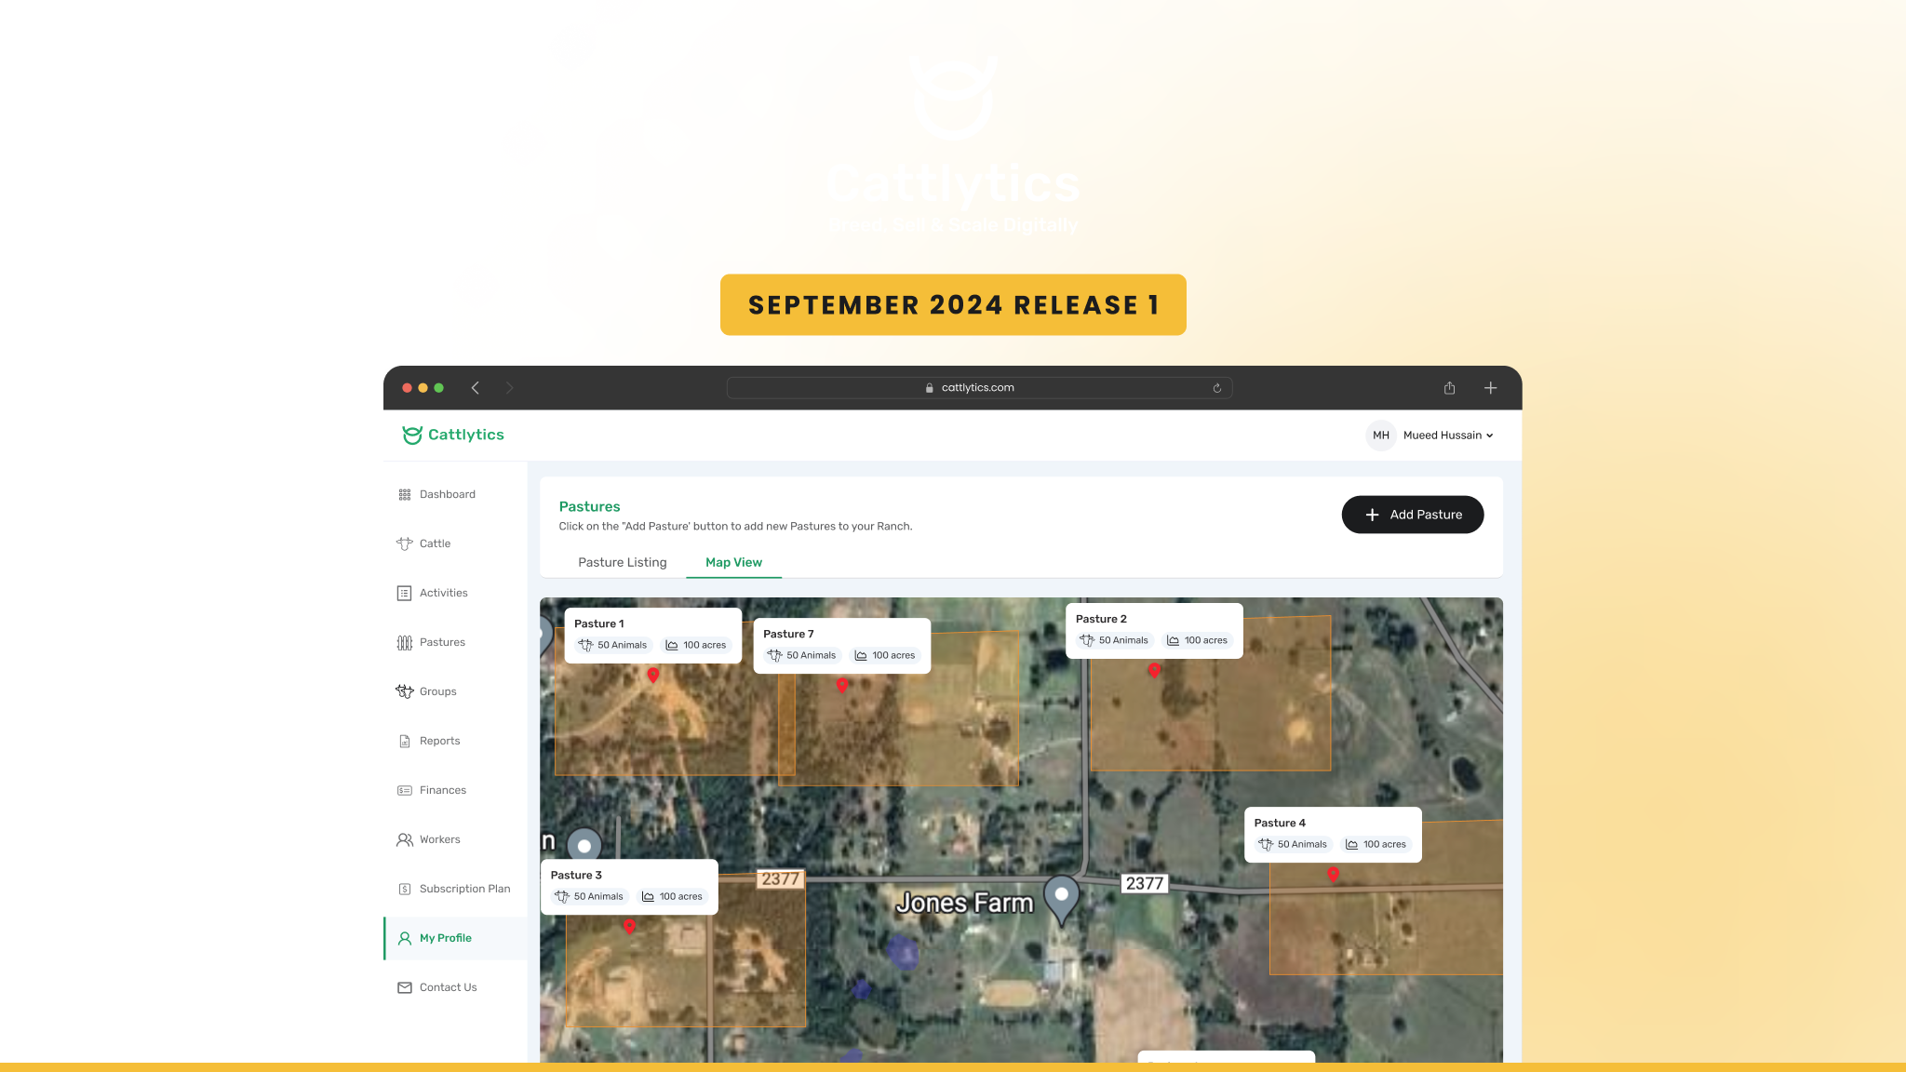Click the red pin in Pasture 2
The height and width of the screenshot is (1072, 1906).
point(1154,670)
